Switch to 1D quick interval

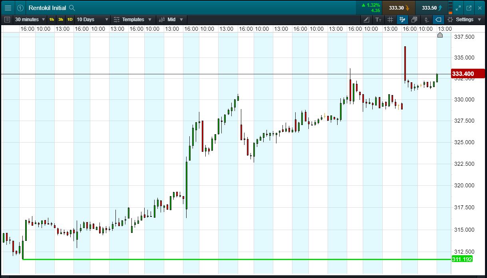(x=70, y=19)
